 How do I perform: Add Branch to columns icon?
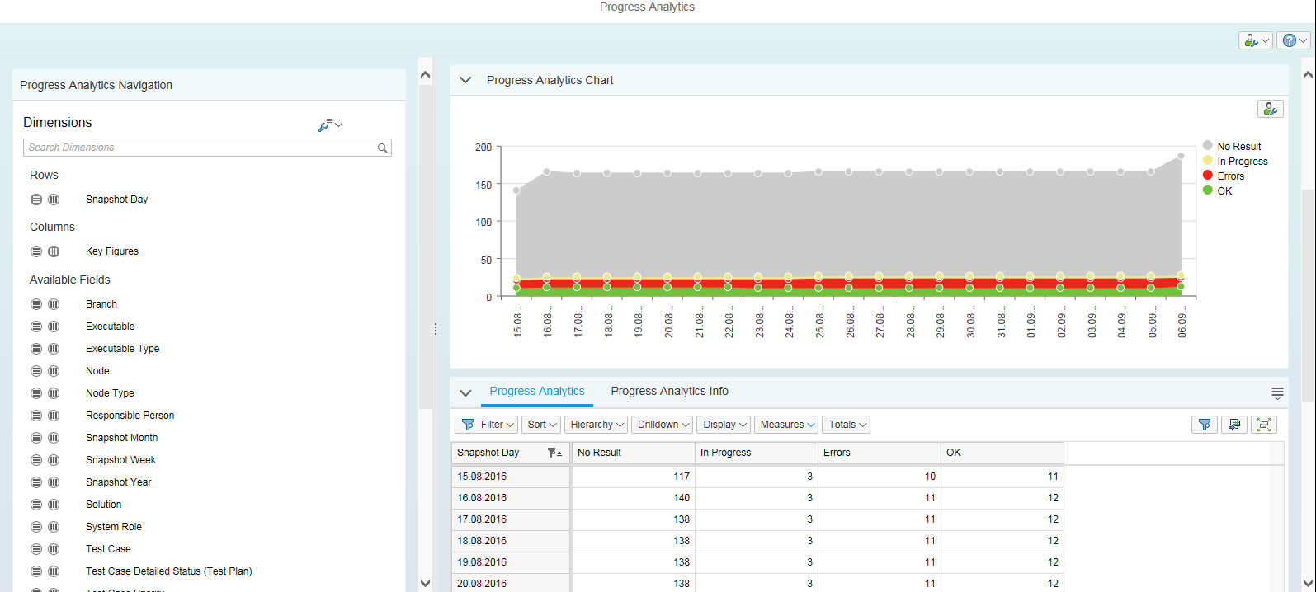coord(54,304)
